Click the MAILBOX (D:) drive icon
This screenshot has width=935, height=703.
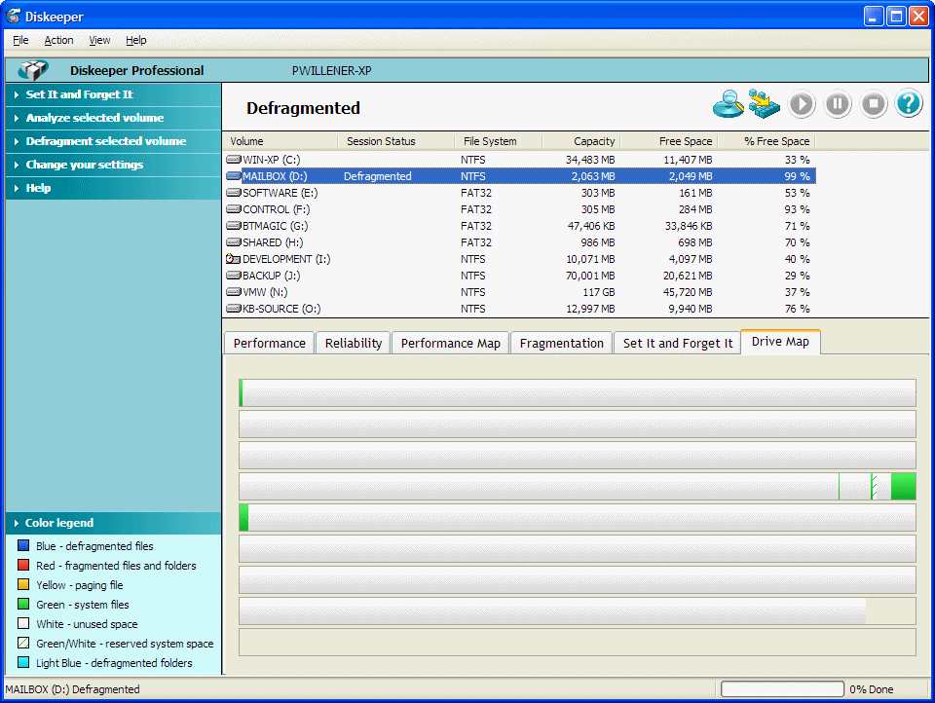[x=233, y=176]
